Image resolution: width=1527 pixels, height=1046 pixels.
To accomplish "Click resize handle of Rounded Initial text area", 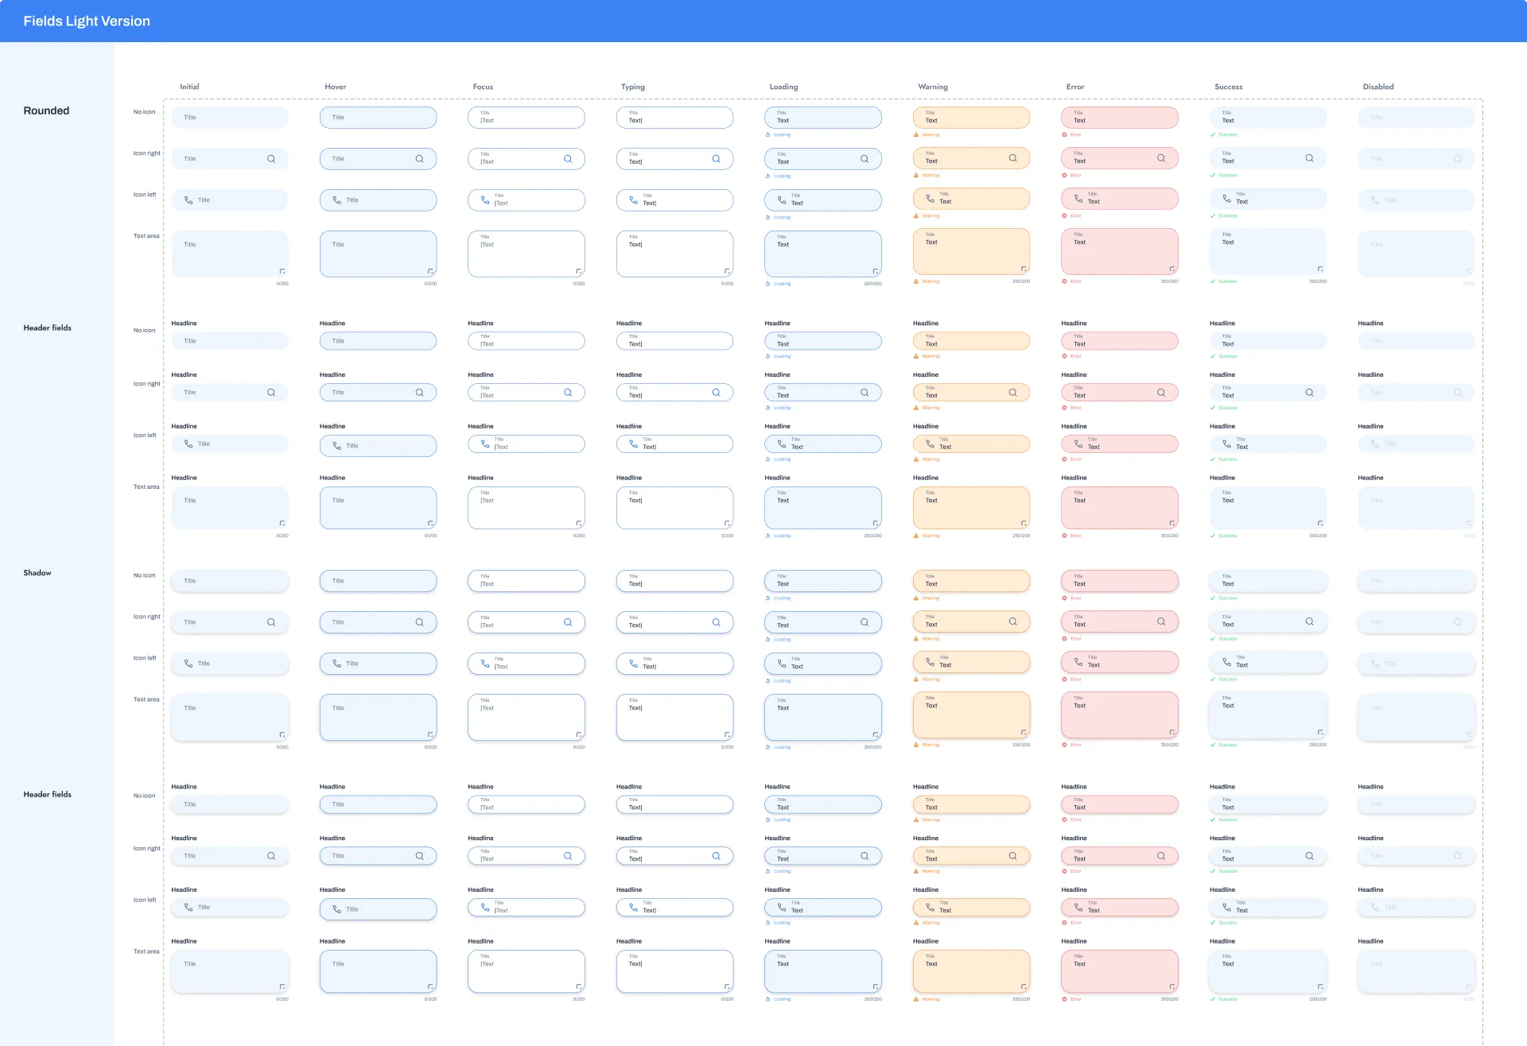I will (x=282, y=271).
